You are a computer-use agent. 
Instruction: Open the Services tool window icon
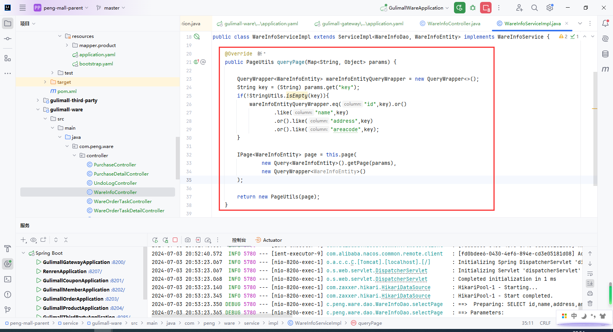(8, 264)
